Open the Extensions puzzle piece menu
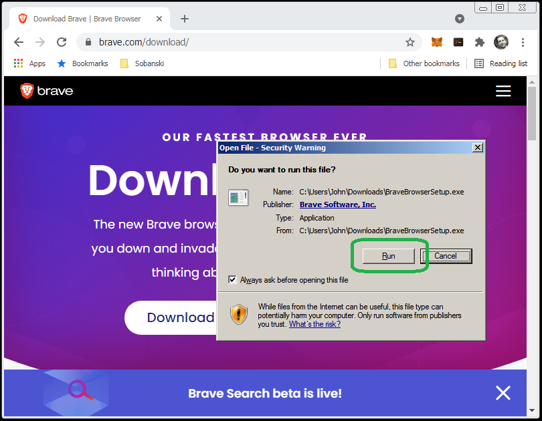This screenshot has width=542, height=421. tap(479, 42)
